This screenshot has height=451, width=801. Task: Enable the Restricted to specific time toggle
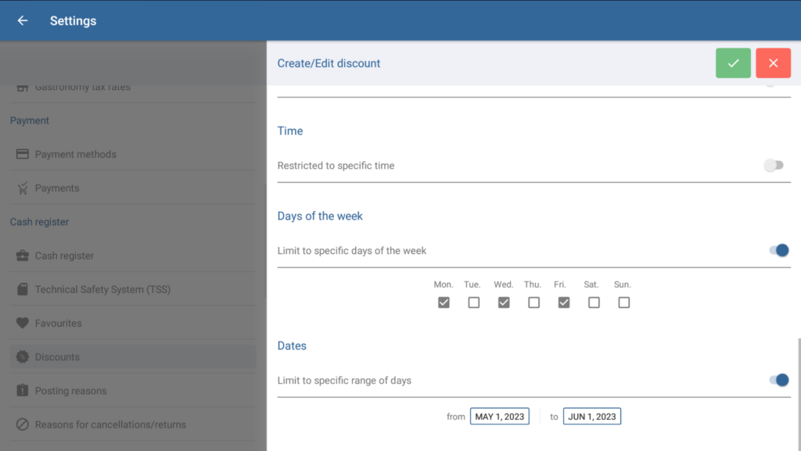774,166
